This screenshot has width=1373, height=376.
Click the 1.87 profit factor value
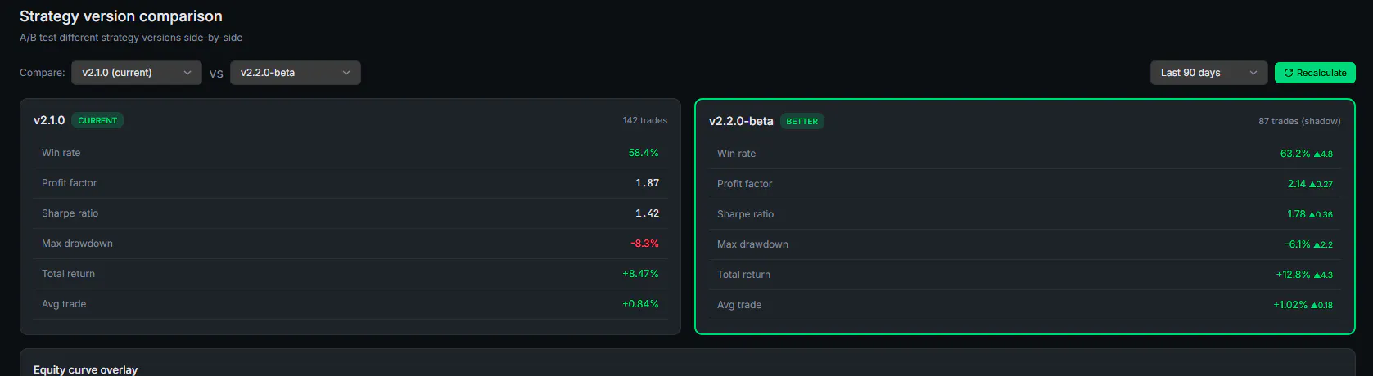[x=647, y=183]
